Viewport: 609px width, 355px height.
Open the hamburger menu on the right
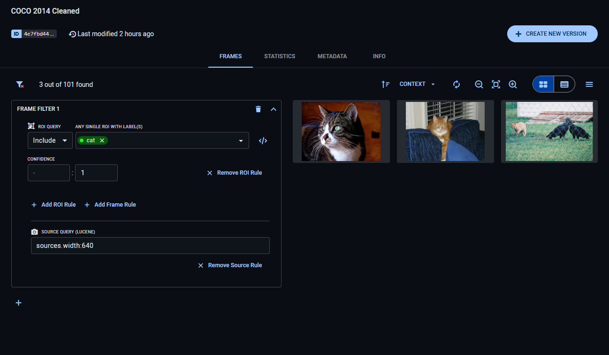pyautogui.click(x=589, y=85)
